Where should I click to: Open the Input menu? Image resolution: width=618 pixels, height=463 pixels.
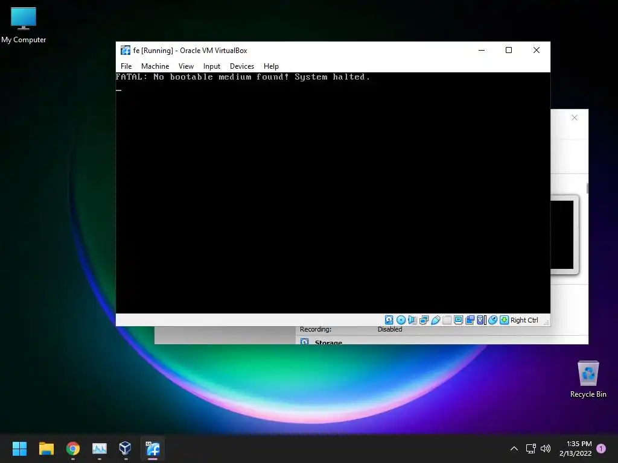212,66
